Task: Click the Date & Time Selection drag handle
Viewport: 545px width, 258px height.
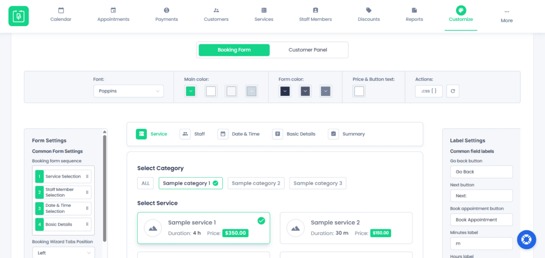Action: (x=87, y=209)
